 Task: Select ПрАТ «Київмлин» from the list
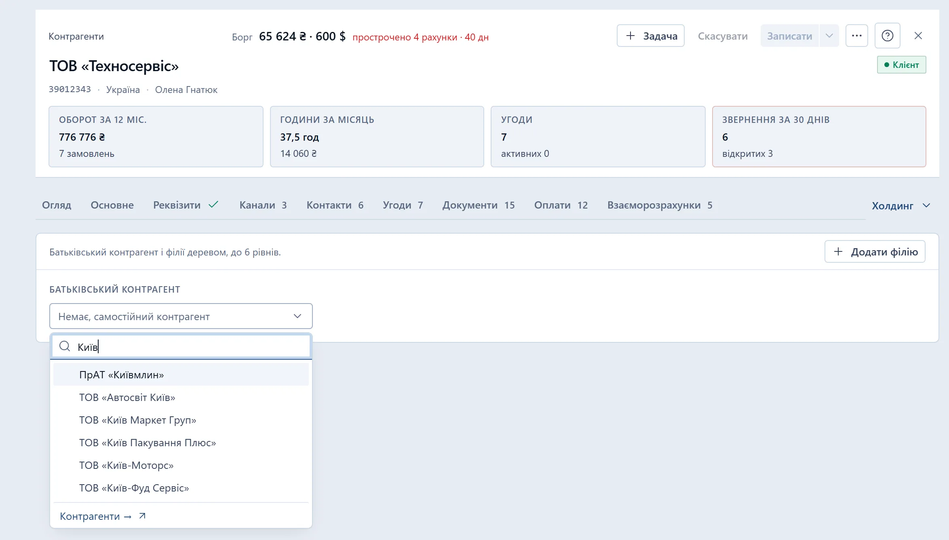181,374
